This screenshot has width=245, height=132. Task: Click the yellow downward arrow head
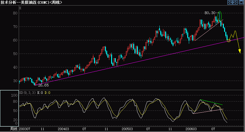[239, 50]
